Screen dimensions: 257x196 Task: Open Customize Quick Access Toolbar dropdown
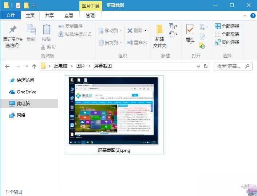(33, 6)
